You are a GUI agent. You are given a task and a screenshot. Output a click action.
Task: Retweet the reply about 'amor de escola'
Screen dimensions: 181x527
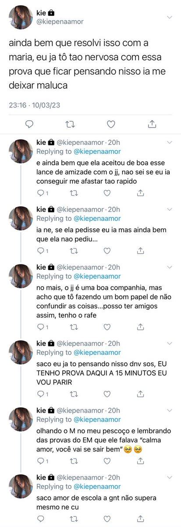tap(74, 523)
